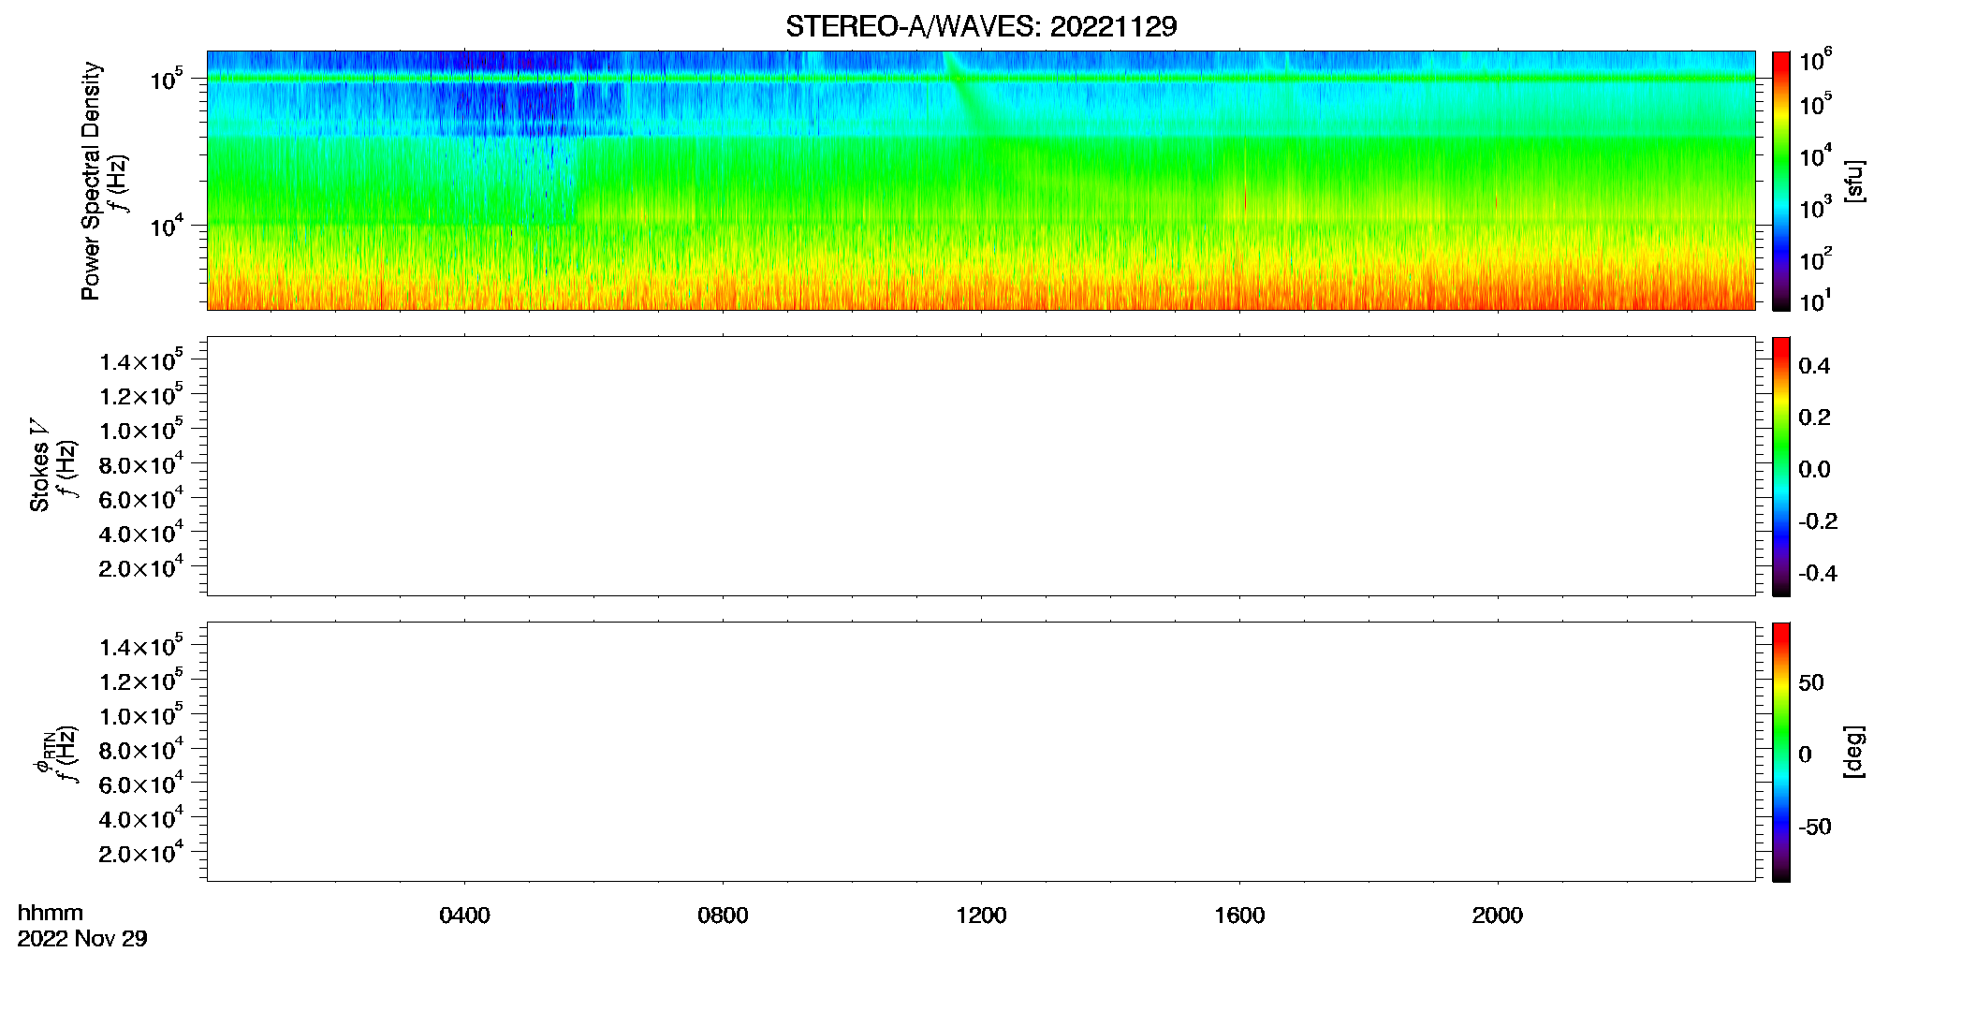The height and width of the screenshot is (1011, 1962).
Task: Select the power spectral density color bar
Action: pyautogui.click(x=1781, y=181)
